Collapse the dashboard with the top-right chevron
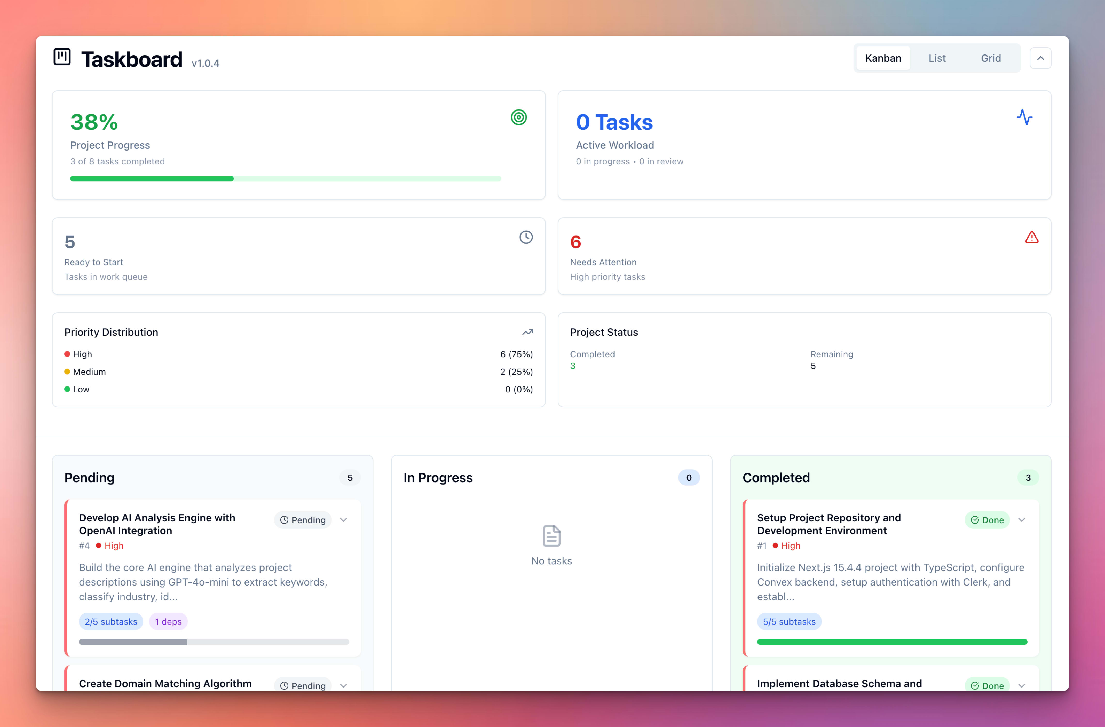Viewport: 1105px width, 727px height. 1040,58
